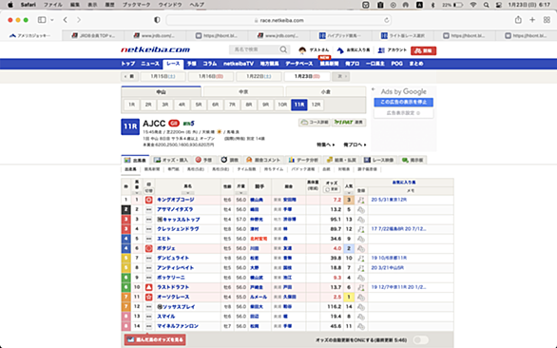557x348 pixels.
Task: Open the favorite horses icon in the header
Action: pyautogui.click(x=340, y=50)
